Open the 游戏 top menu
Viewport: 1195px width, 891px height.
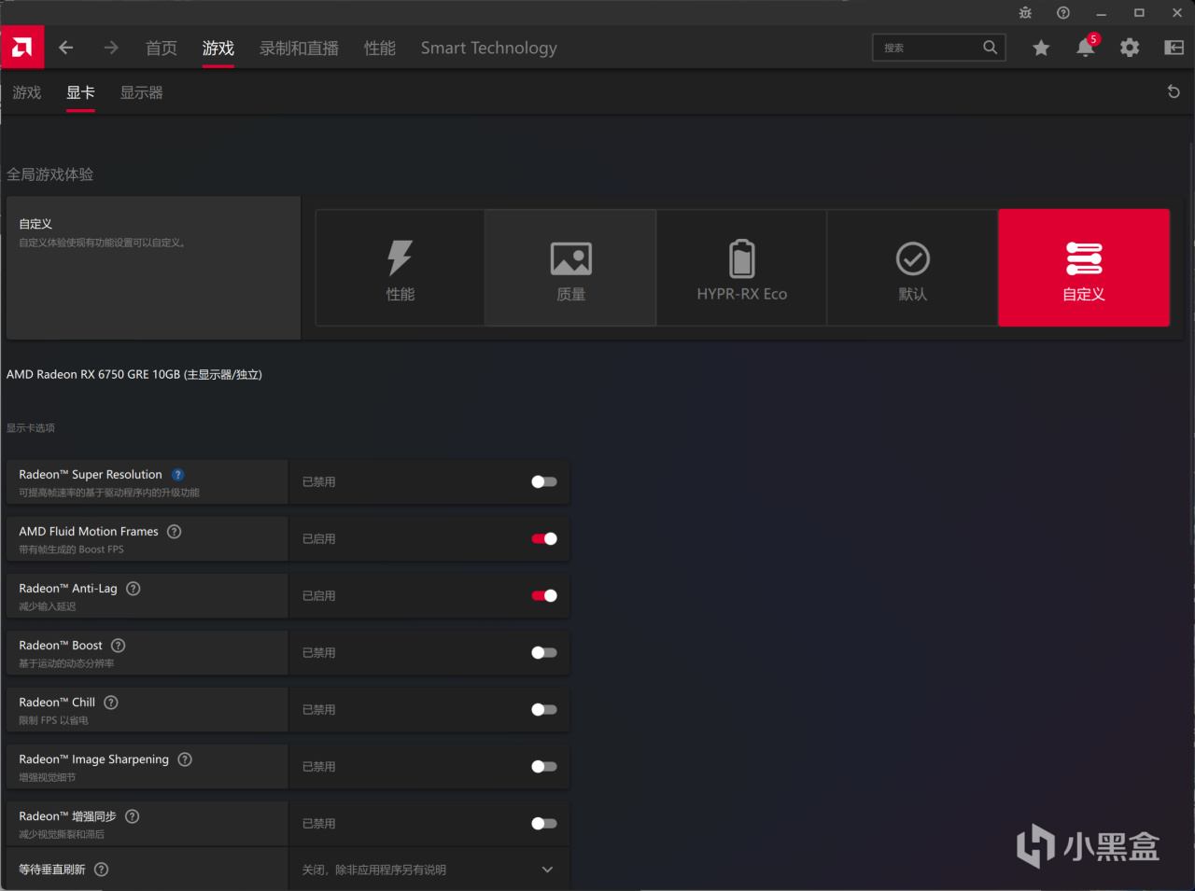218,48
